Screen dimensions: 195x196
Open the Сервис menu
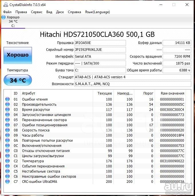(x=37, y=12)
